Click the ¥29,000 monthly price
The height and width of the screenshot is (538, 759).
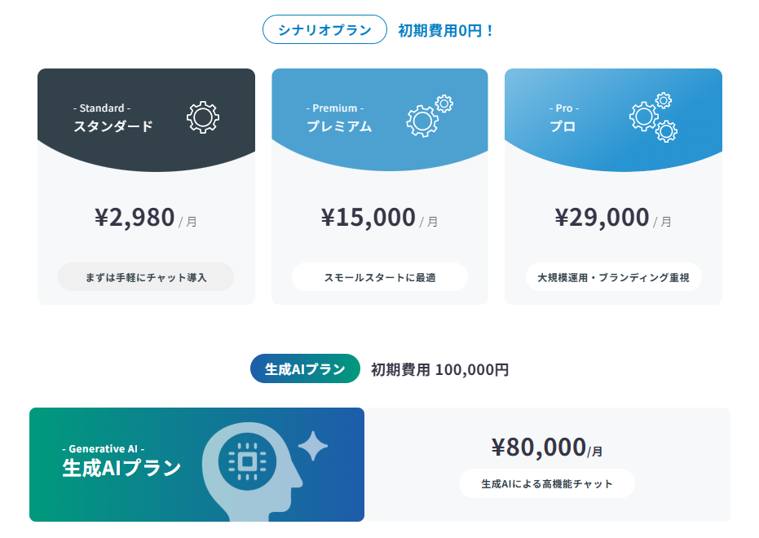(602, 218)
